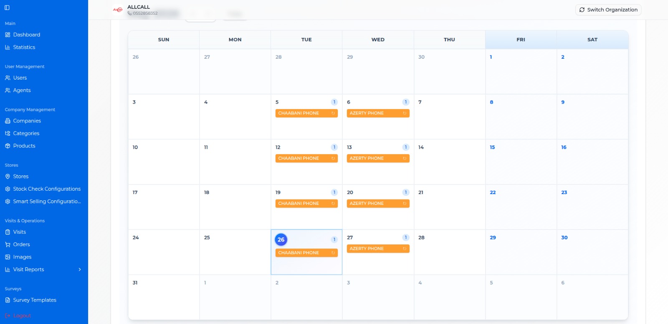Click recurring icon on CHAABANI PHONE on 19th
The image size is (668, 324).
(x=333, y=204)
